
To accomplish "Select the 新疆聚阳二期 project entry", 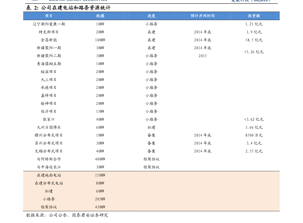I will pos(49,56).
